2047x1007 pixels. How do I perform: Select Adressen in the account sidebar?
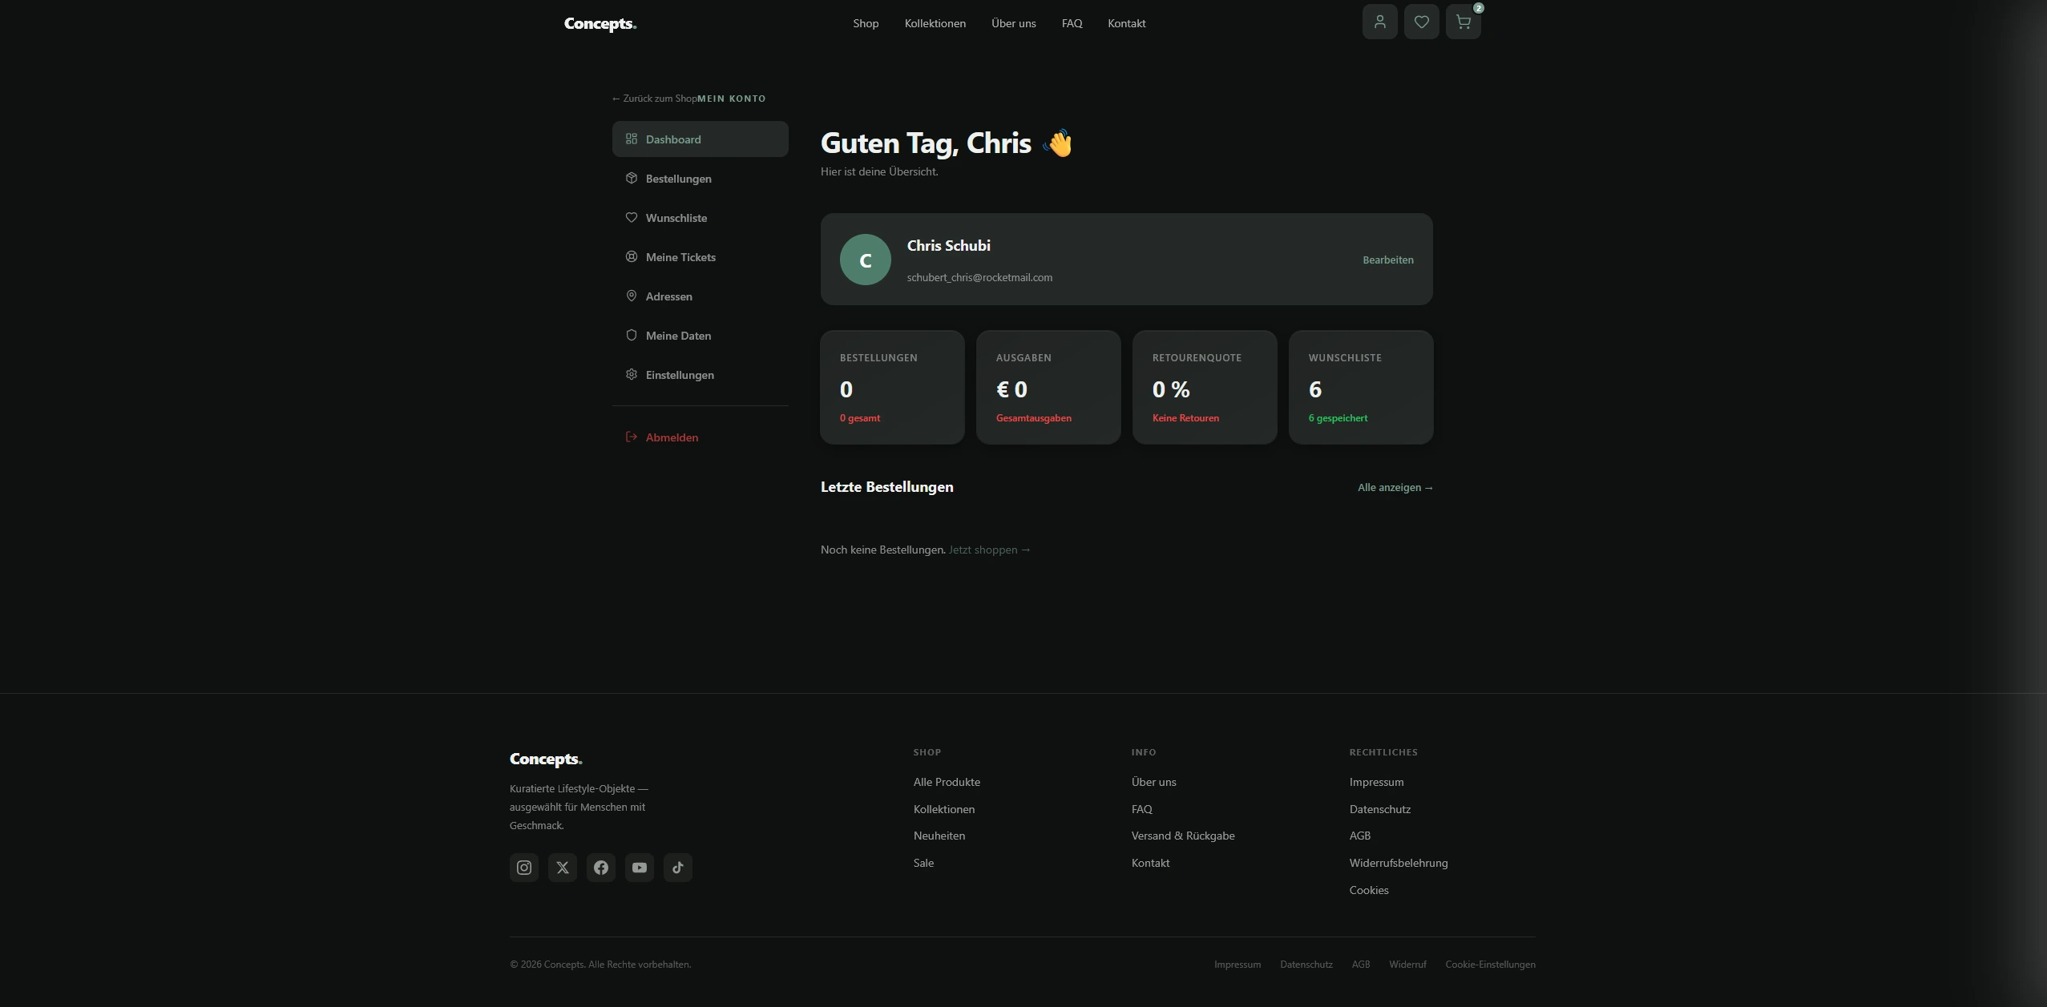coord(701,296)
